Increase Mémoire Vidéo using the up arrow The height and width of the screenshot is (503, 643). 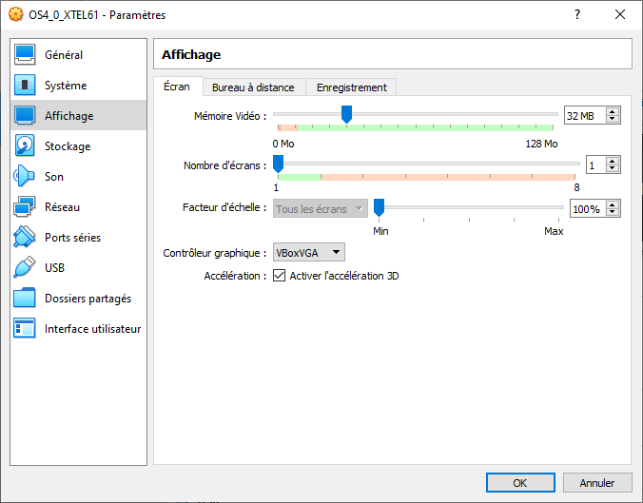(613, 111)
